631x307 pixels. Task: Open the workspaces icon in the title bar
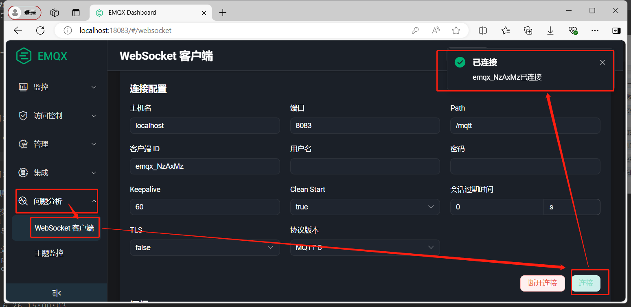pyautogui.click(x=55, y=13)
